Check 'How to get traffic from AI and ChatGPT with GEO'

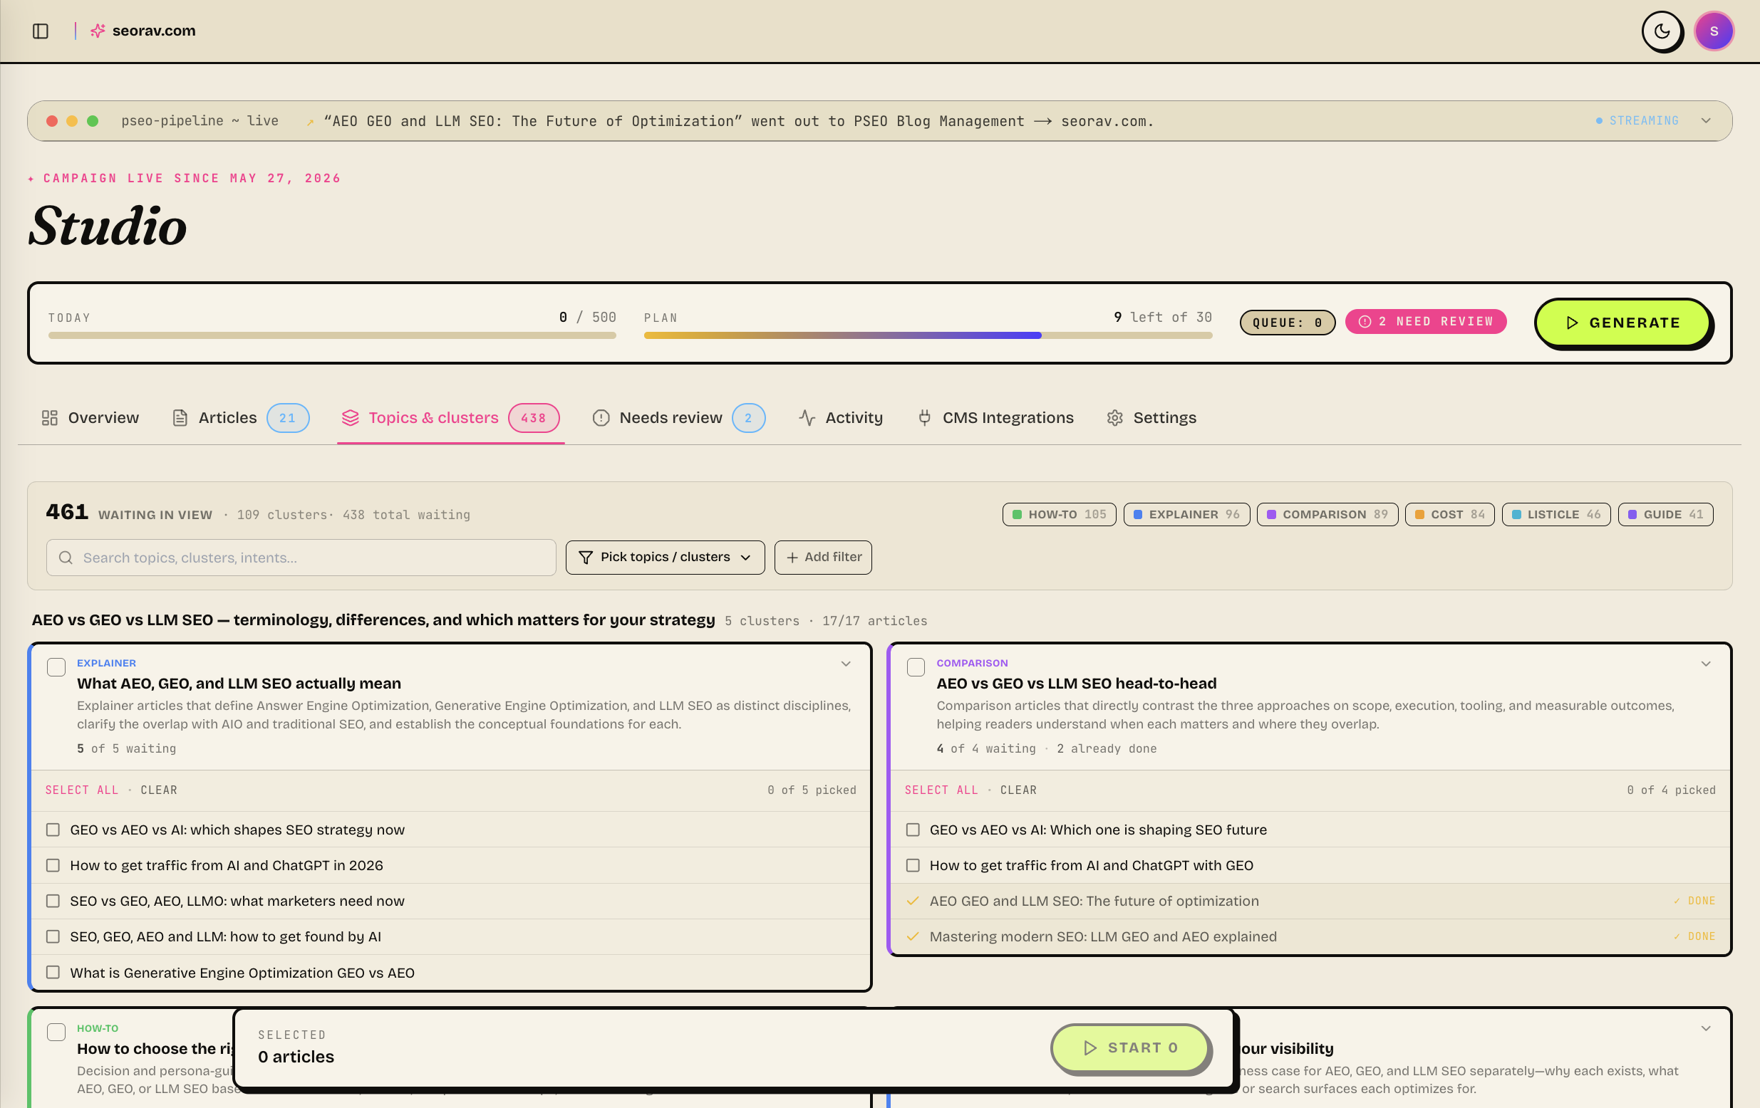pyautogui.click(x=912, y=865)
